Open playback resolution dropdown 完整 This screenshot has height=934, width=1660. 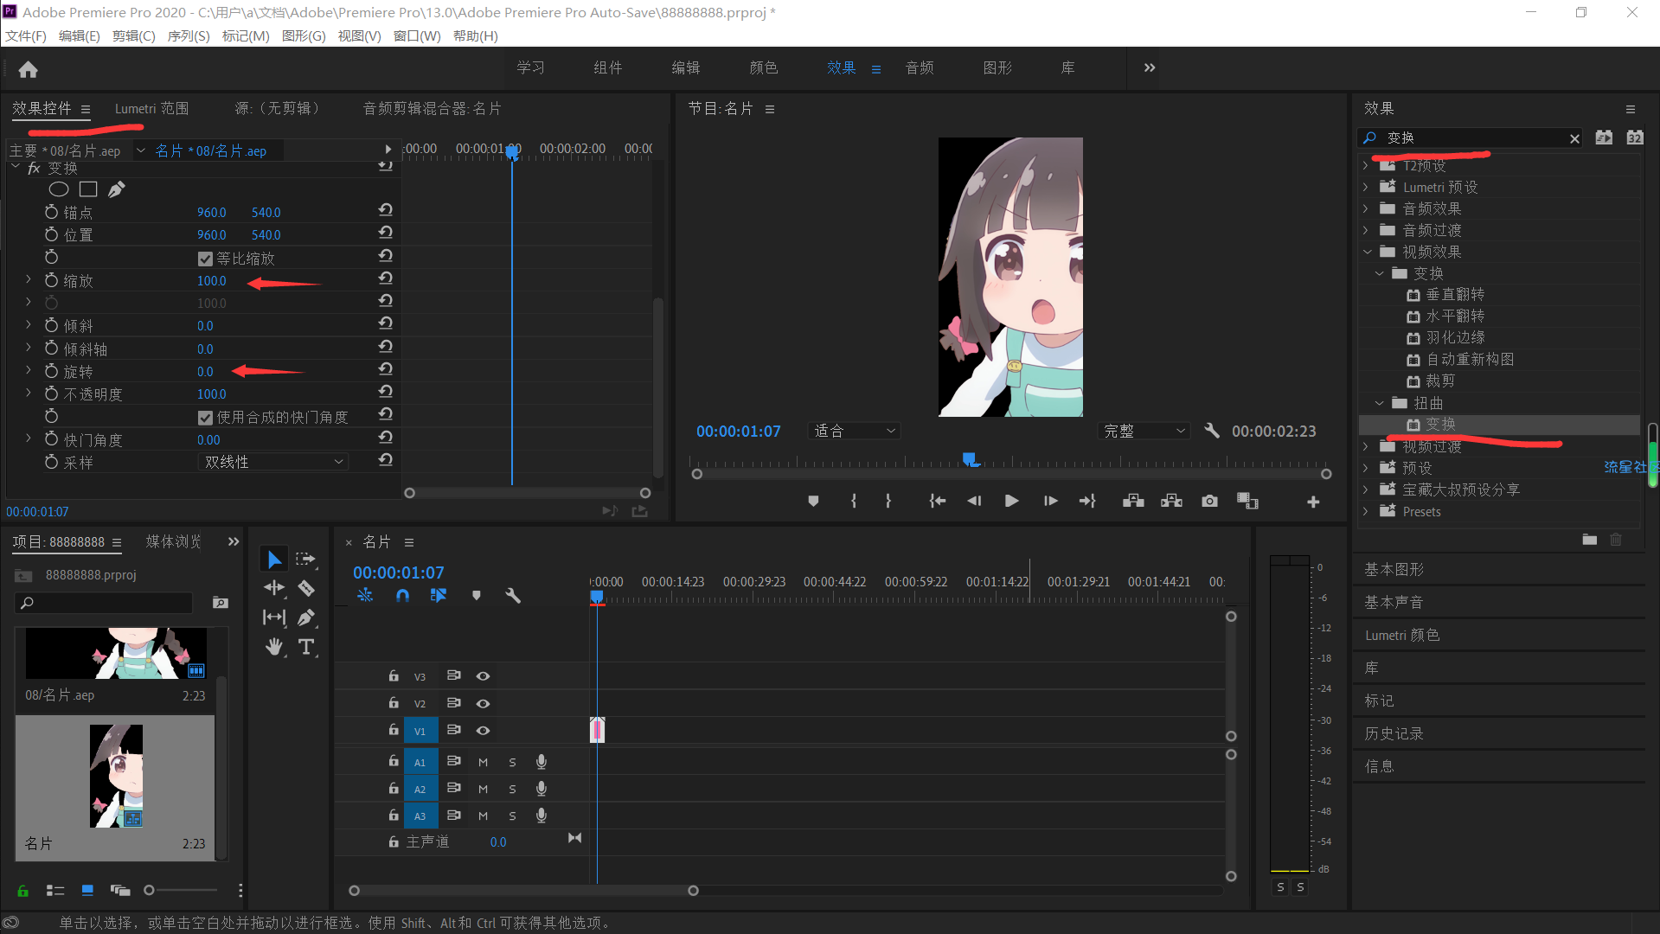pyautogui.click(x=1144, y=431)
